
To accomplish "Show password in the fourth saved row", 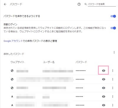I will [x=104, y=96].
